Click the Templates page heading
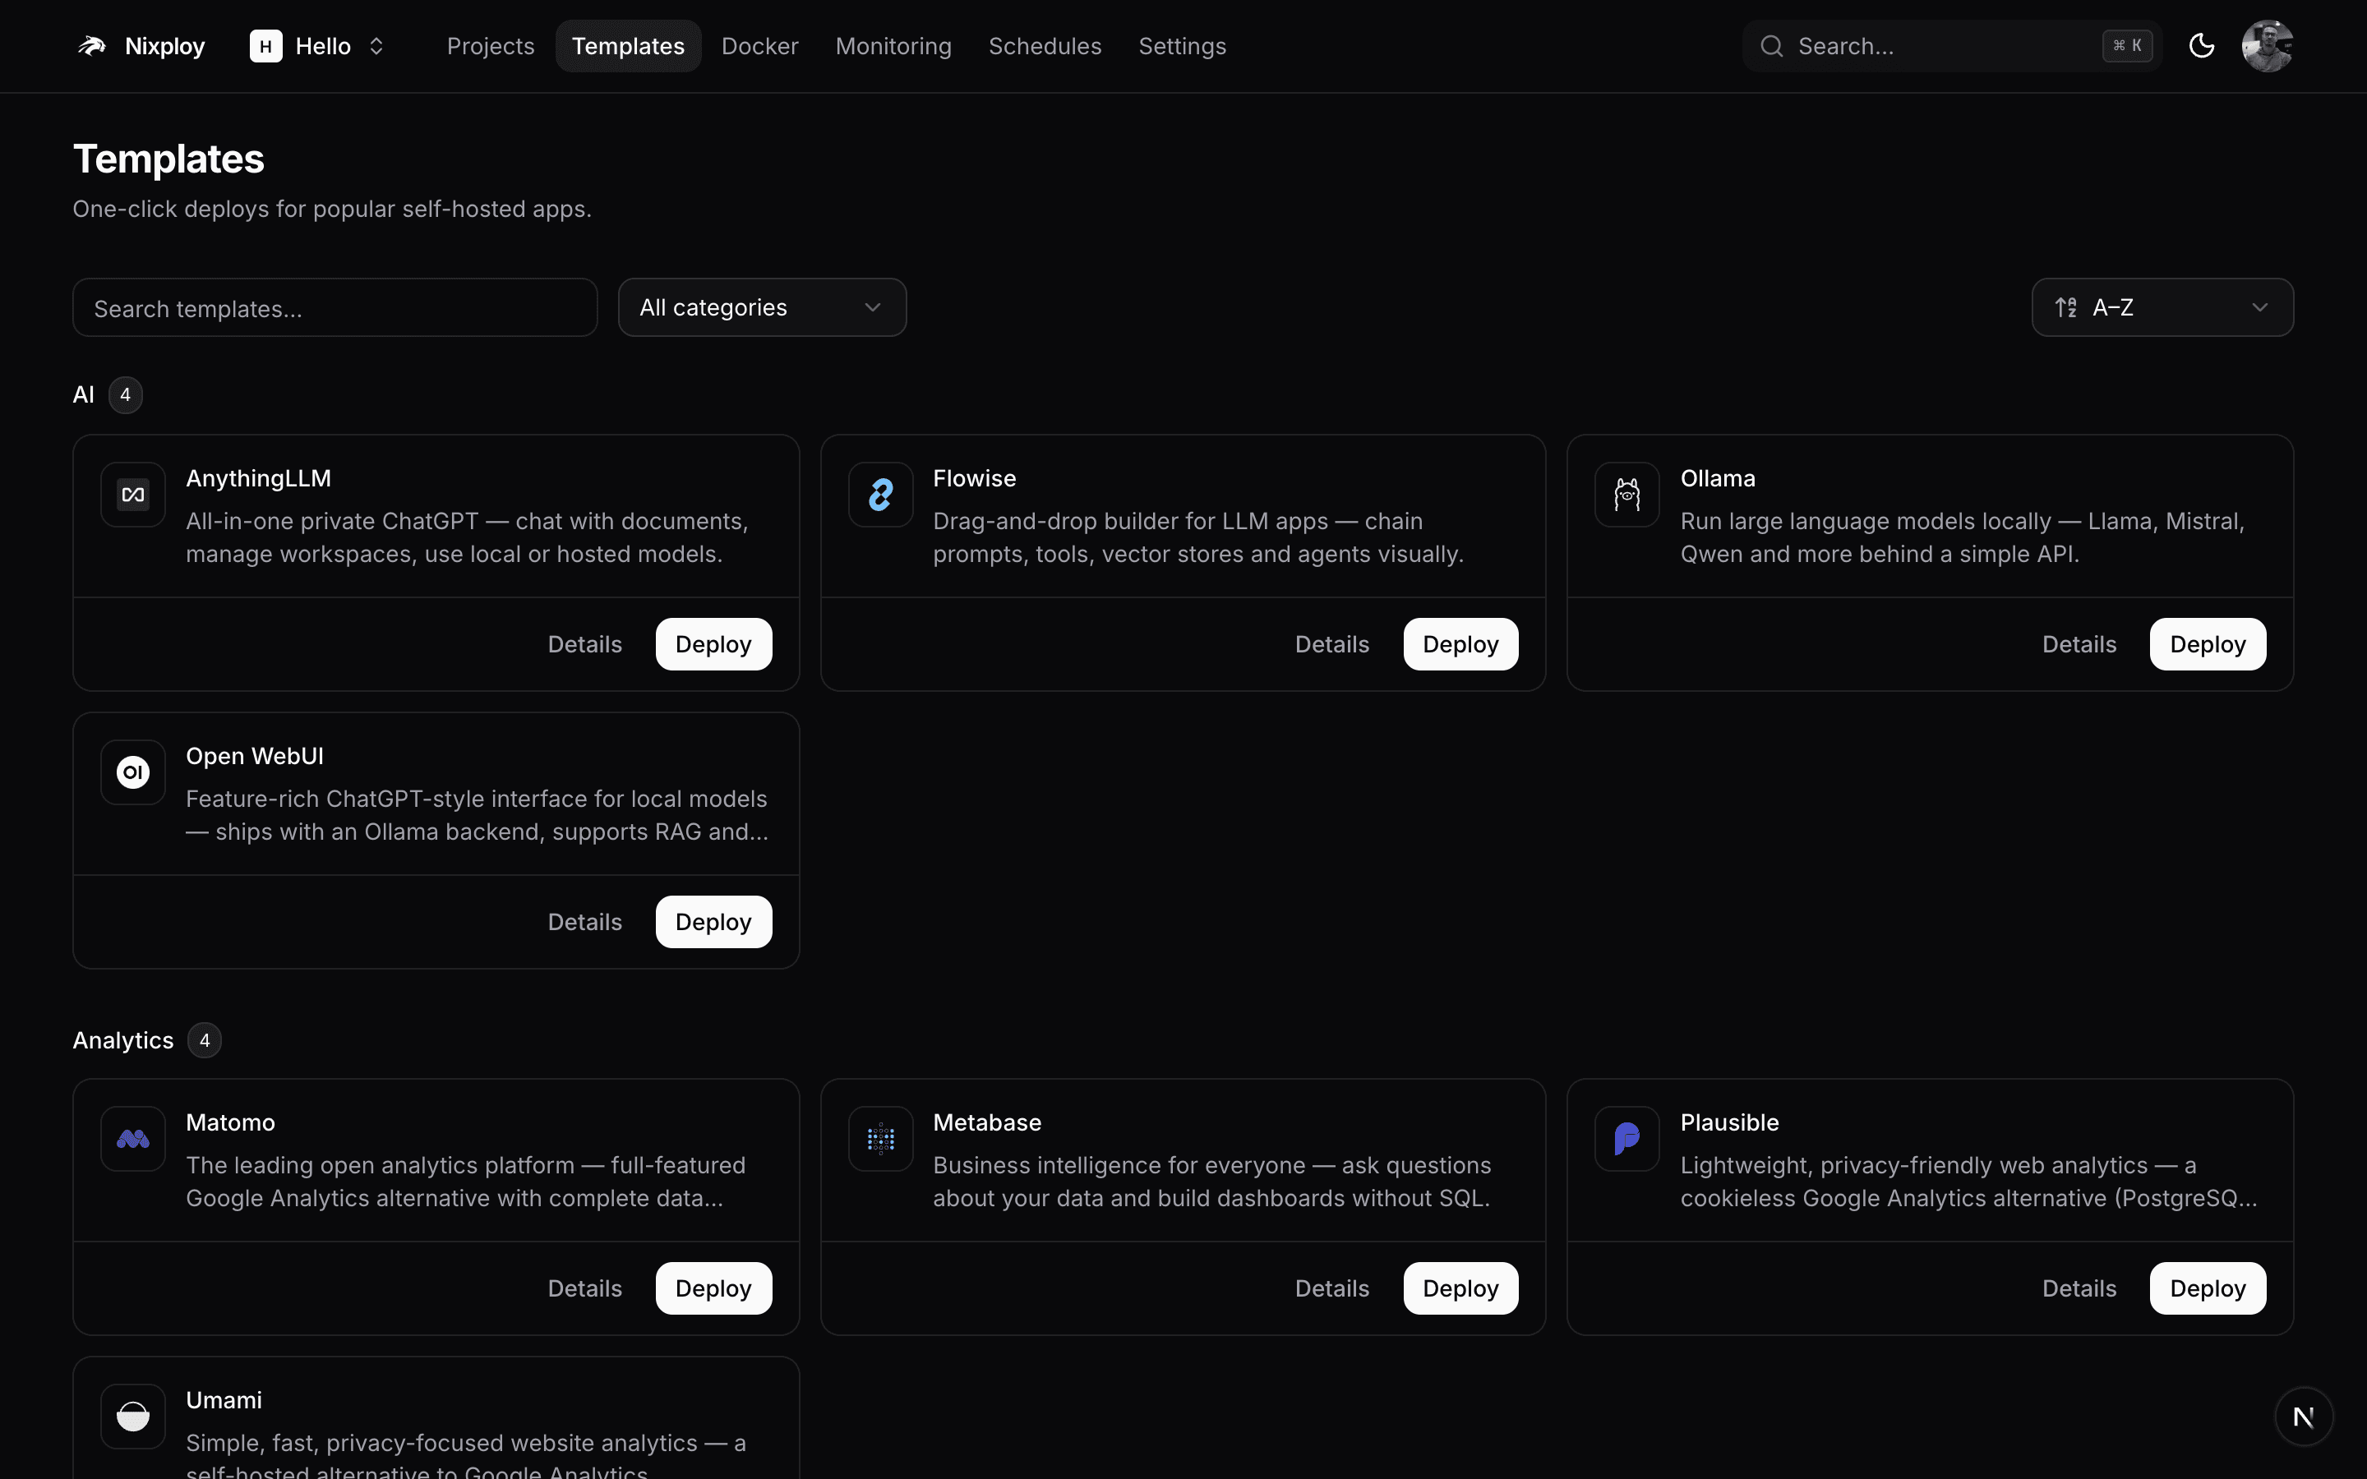The image size is (2367, 1479). 168,159
